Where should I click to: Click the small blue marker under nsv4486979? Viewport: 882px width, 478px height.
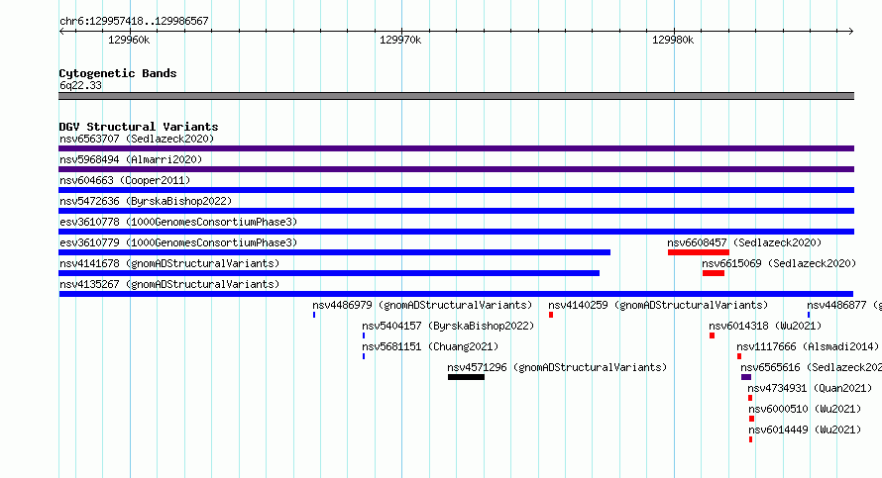point(314,315)
